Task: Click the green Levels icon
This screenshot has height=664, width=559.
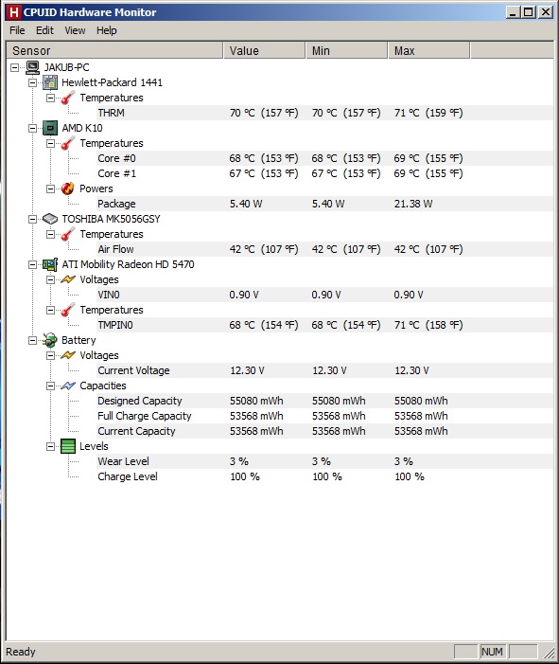Action: pyautogui.click(x=68, y=446)
